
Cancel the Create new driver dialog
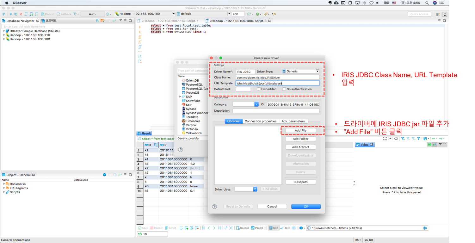(x=272, y=206)
